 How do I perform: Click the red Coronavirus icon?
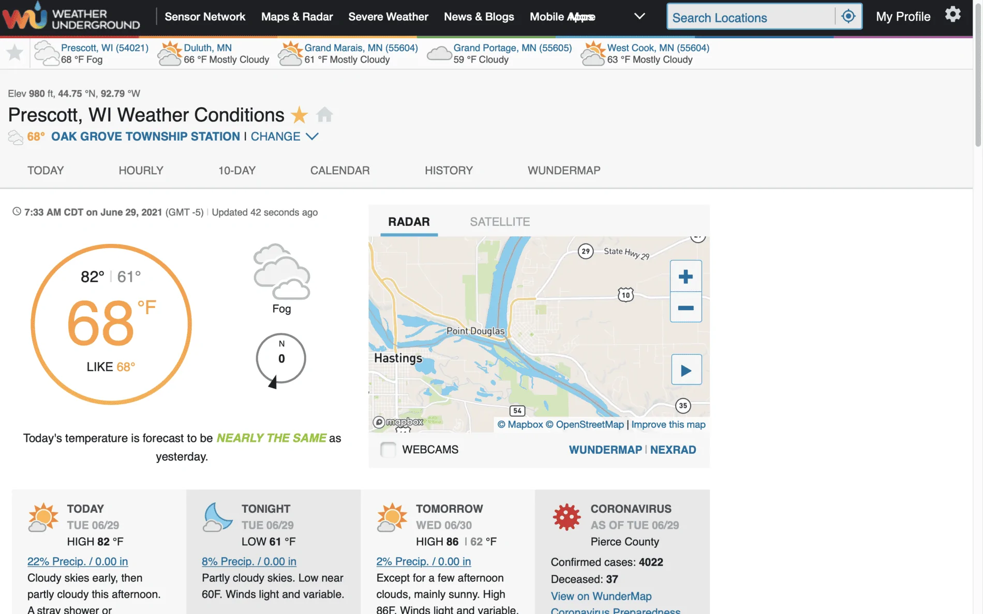pyautogui.click(x=567, y=517)
